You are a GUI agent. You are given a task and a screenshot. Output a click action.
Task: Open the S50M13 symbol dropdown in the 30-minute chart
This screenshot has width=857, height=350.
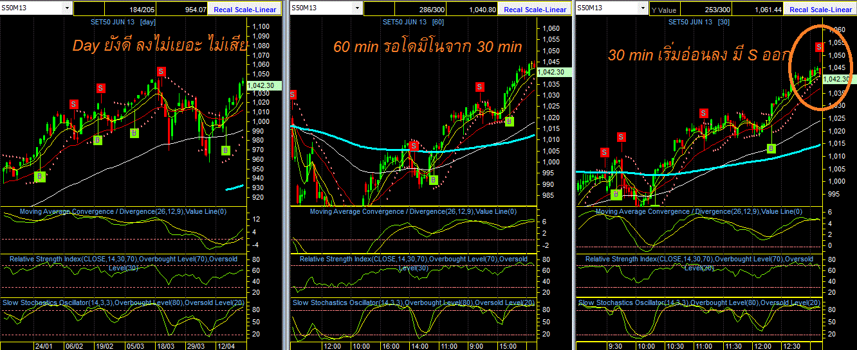(641, 8)
